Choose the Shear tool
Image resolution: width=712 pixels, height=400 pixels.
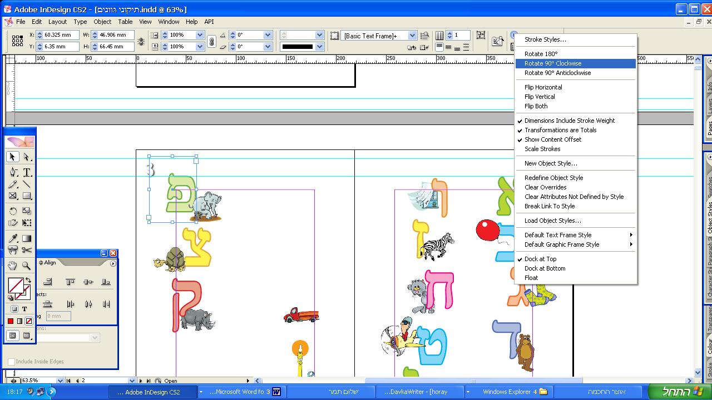(x=13, y=223)
